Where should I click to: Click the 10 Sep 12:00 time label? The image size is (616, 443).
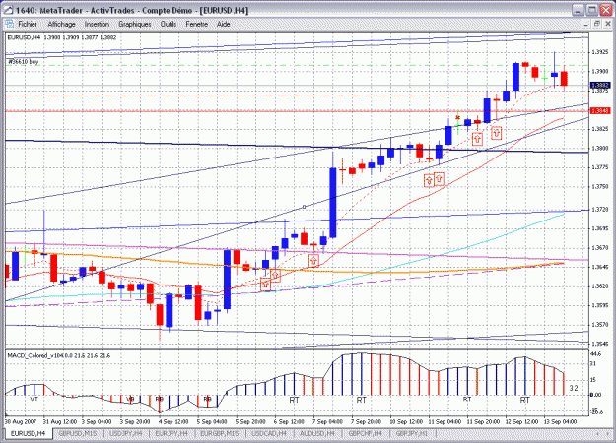tap(406, 421)
